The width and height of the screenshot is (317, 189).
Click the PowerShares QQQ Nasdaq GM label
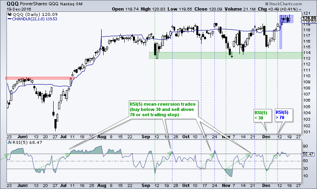51,4
